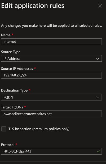Focus the Name field containing internet
This screenshot has height=164, width=106.
click(51, 42)
